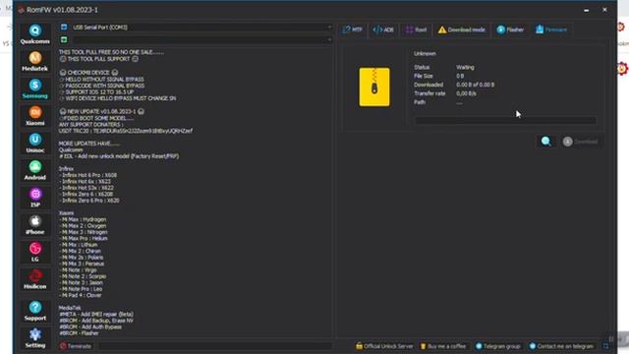Switch to the Download mode tab

click(461, 29)
